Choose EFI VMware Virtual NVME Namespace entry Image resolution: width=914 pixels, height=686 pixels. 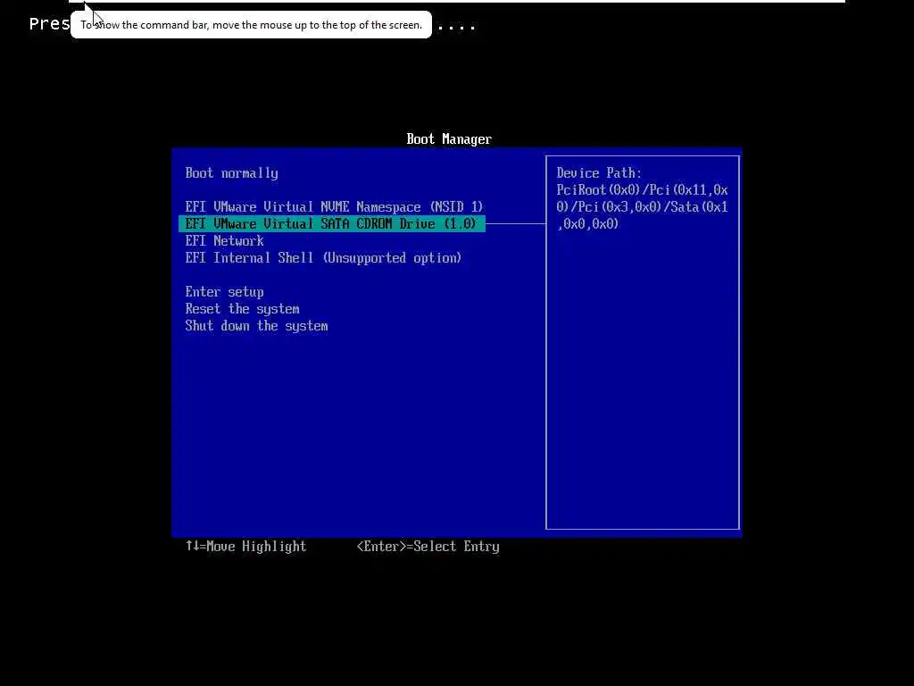[x=334, y=207]
